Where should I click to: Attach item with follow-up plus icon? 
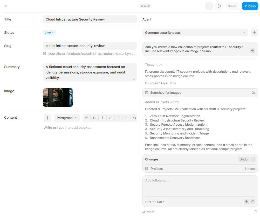coord(246,202)
